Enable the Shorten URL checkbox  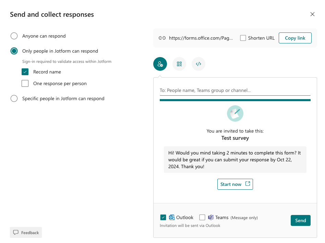pos(243,38)
